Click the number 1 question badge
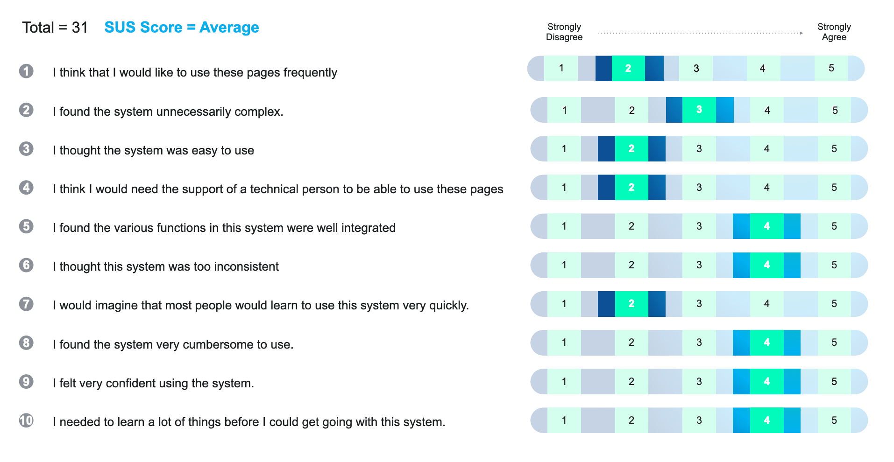 click(x=26, y=71)
